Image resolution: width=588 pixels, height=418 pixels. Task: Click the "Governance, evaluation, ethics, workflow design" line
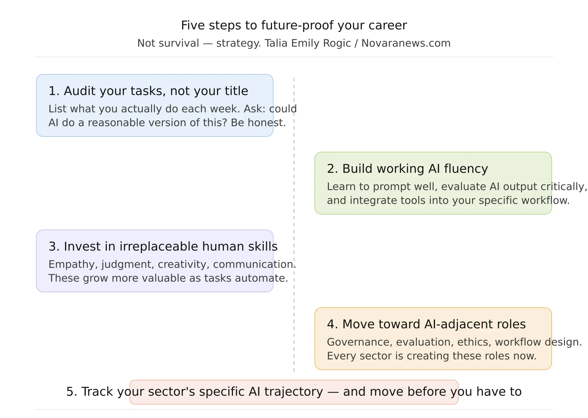click(x=454, y=342)
